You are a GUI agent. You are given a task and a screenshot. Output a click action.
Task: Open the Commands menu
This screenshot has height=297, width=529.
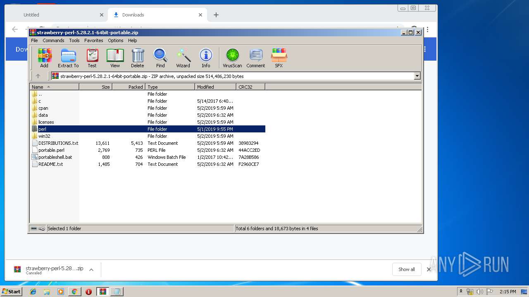[53, 40]
